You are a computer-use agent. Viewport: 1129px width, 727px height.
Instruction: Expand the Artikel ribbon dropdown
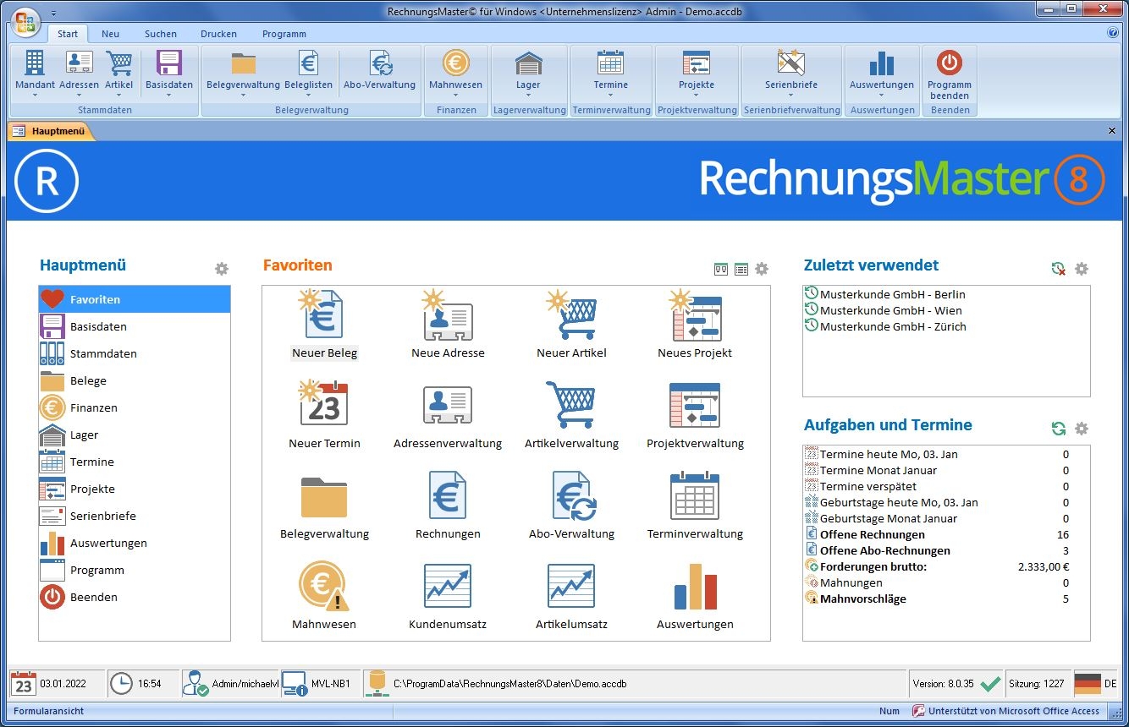(118, 96)
